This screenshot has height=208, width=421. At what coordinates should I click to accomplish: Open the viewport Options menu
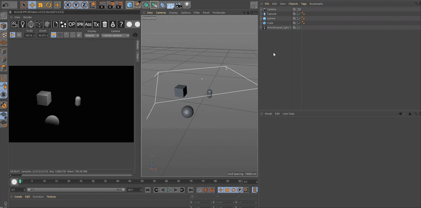(x=186, y=13)
